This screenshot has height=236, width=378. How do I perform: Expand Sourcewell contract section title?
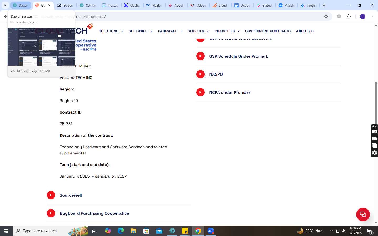click(71, 195)
